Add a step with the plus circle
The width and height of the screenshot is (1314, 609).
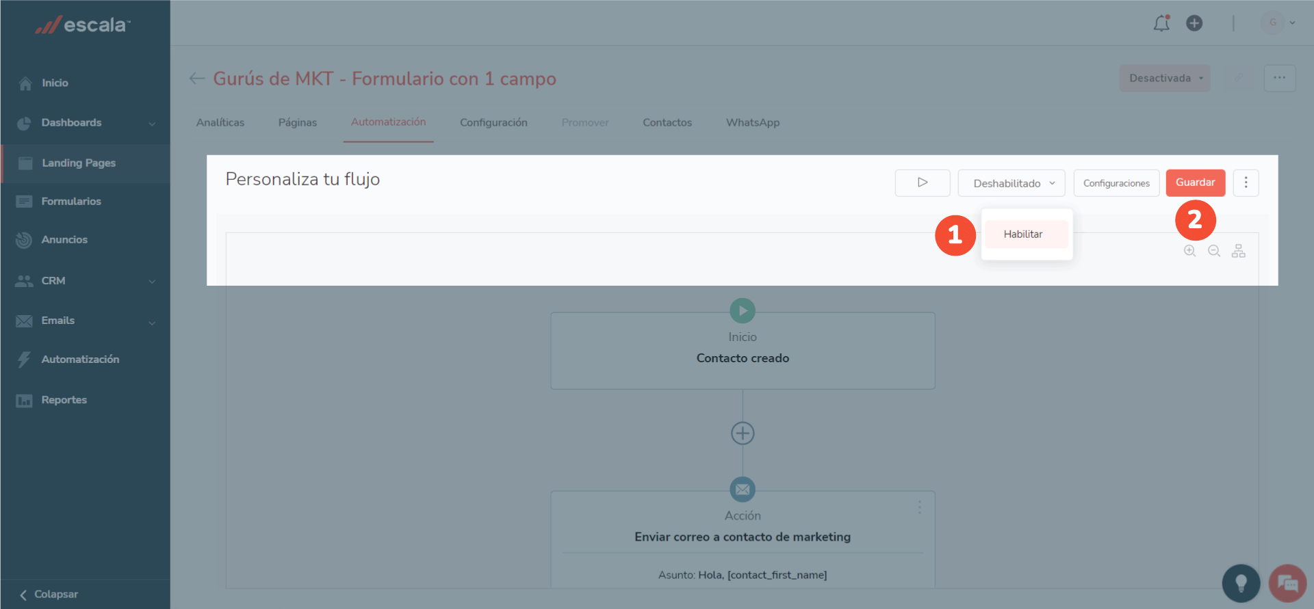[743, 433]
